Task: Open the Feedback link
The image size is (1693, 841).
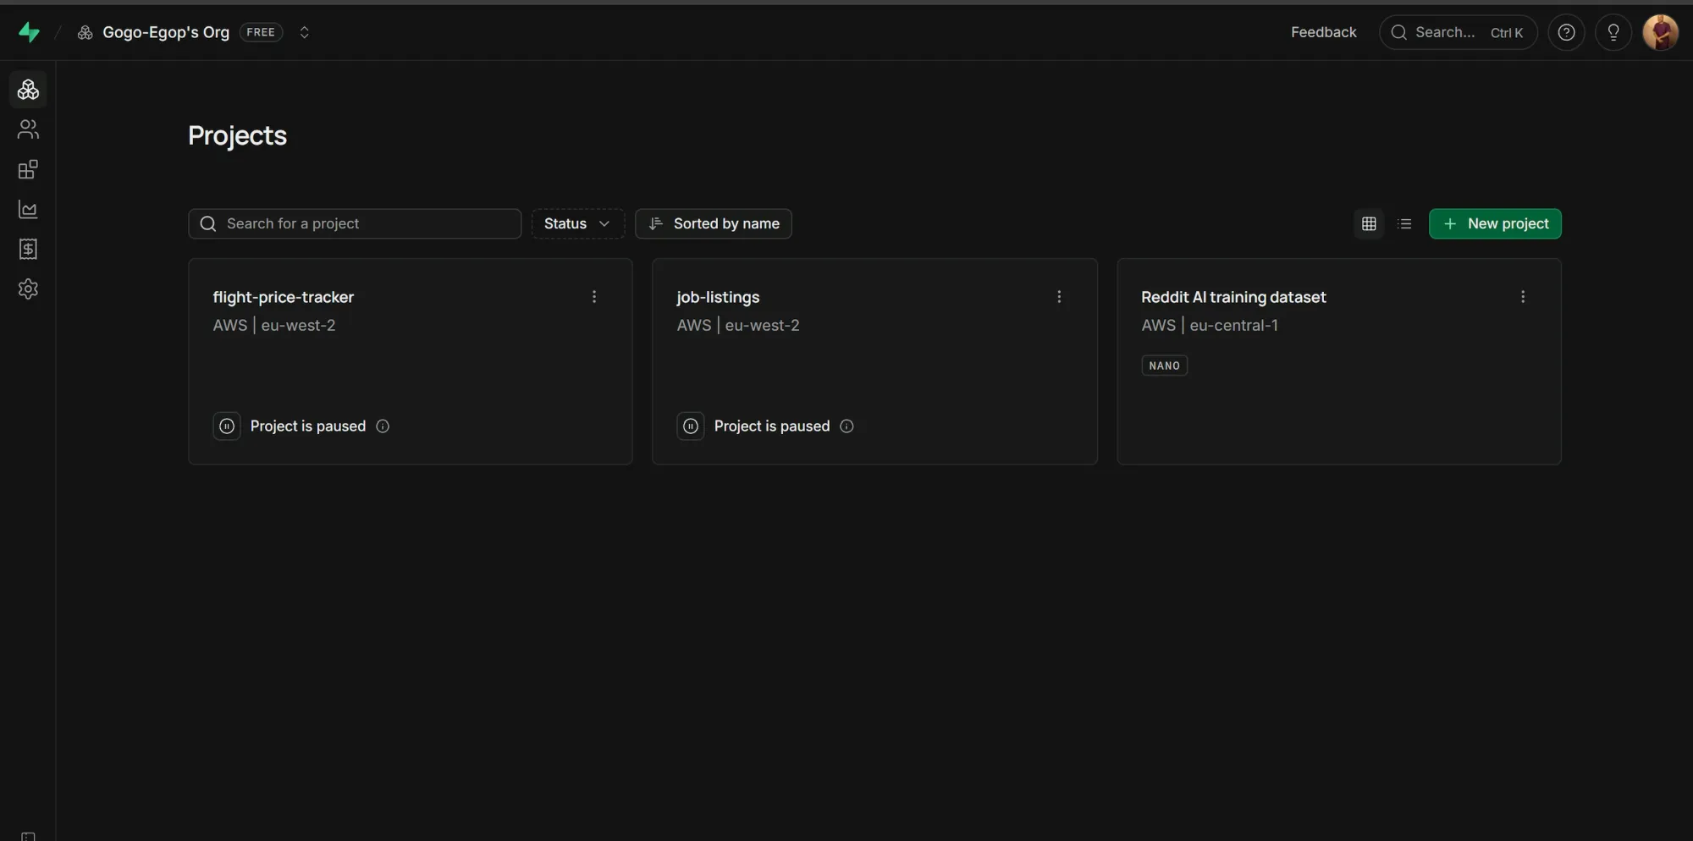Action: tap(1323, 32)
